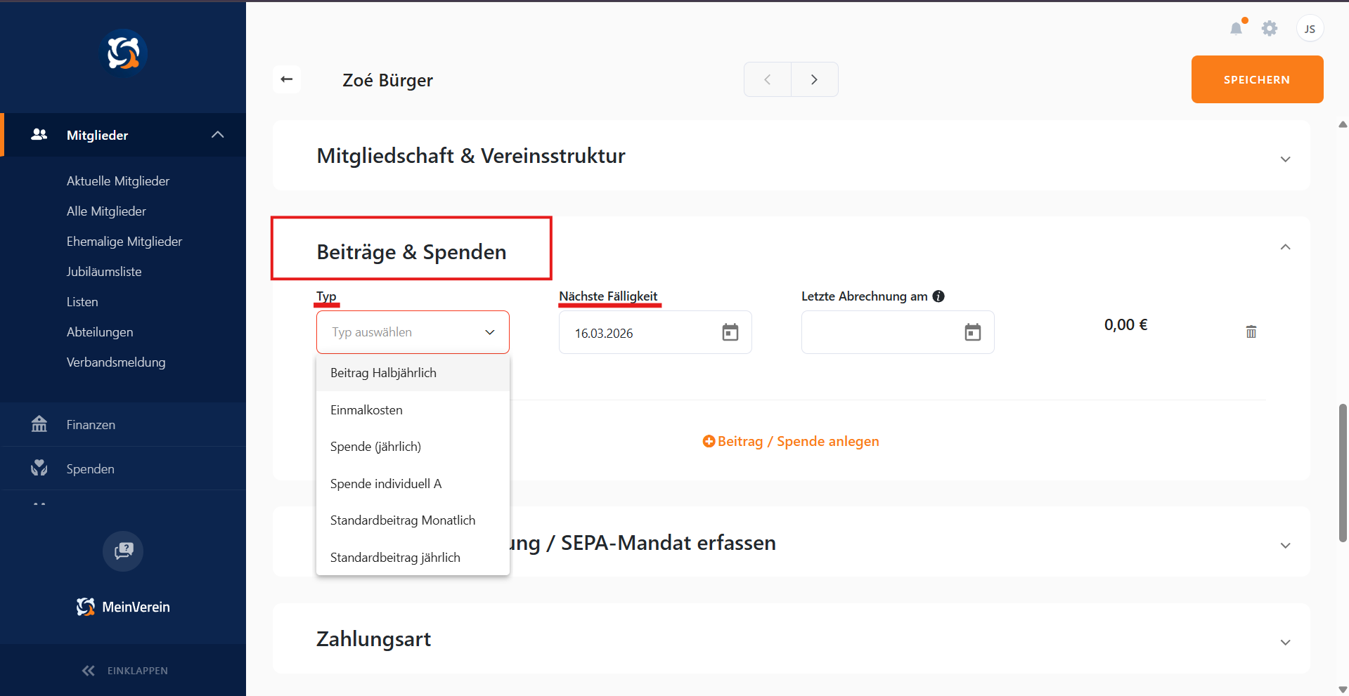
Task: Click the JS user avatar
Action: [1309, 29]
